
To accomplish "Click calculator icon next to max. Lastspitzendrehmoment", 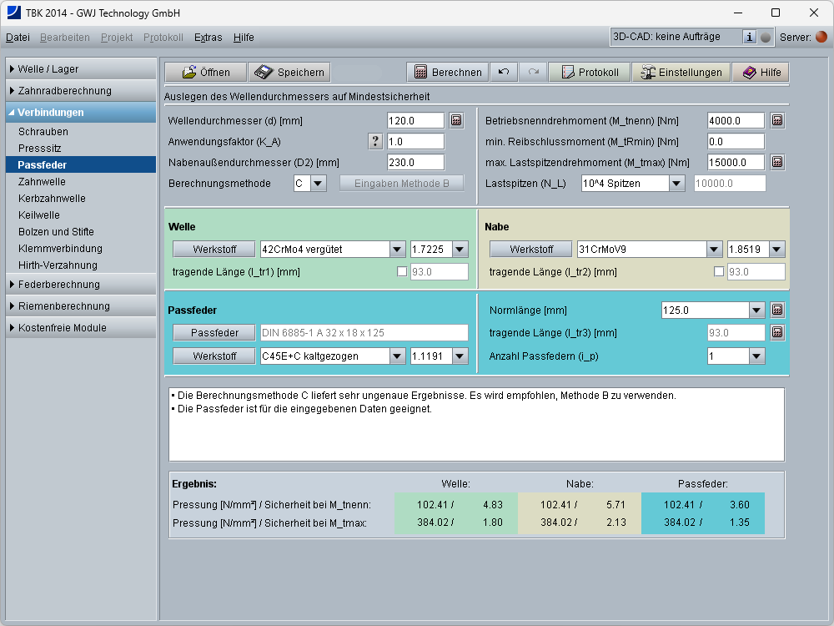I will coord(776,162).
